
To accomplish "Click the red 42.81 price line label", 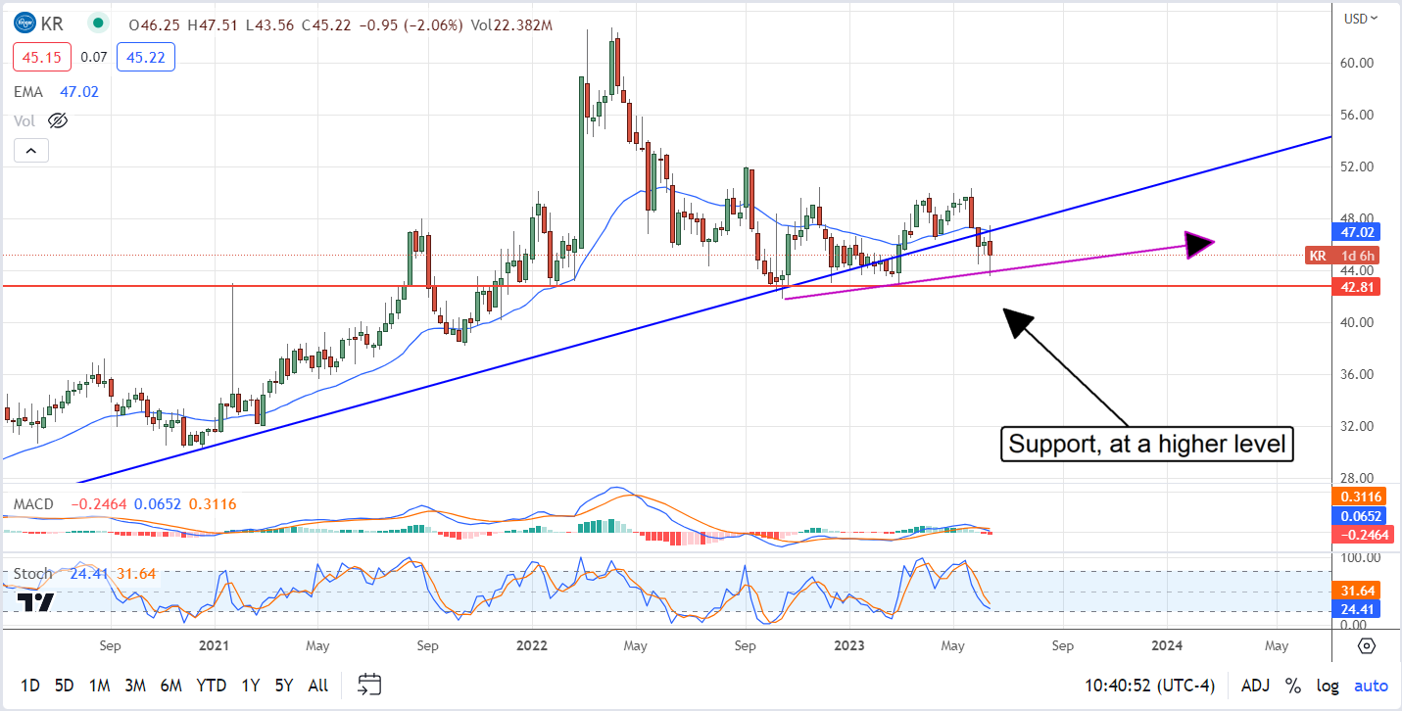I will coord(1354,287).
